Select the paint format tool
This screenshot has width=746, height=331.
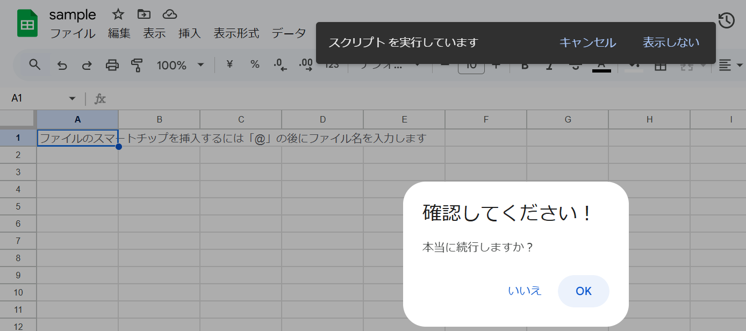coord(136,64)
